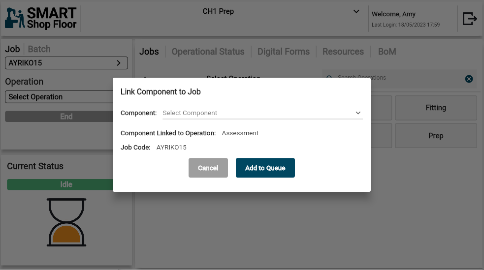Open the BoM tab
Screen dimensions: 484x270
[387, 52]
